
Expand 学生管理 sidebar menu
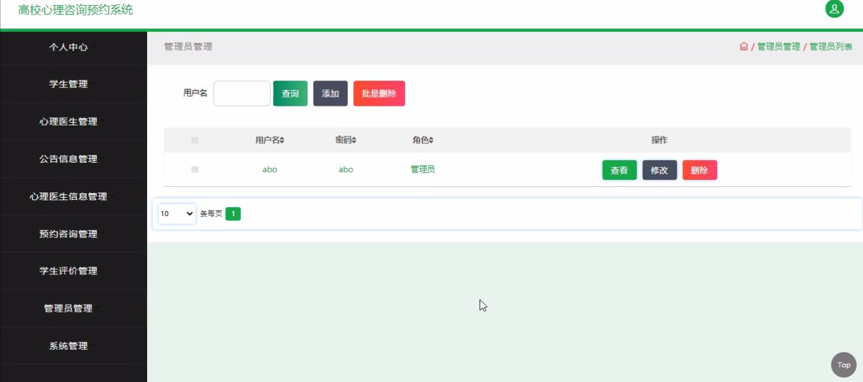(73, 84)
